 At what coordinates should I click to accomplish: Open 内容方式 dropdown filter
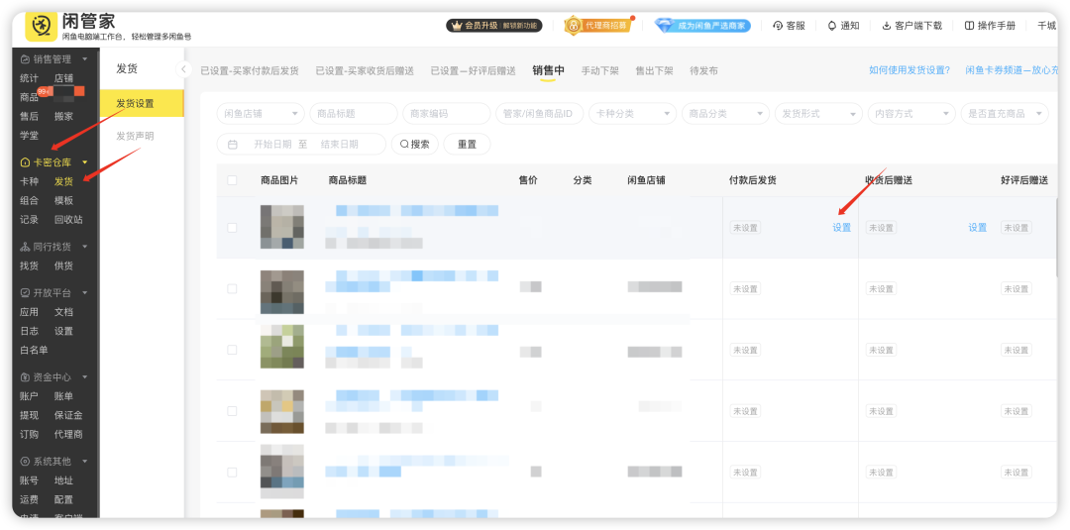pyautogui.click(x=911, y=113)
